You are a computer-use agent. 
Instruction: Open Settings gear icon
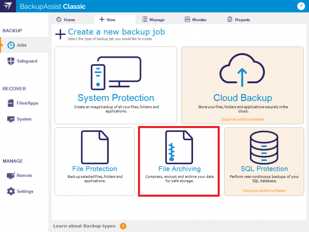[11, 191]
